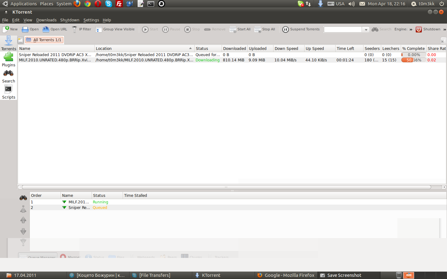Expand the overflow chevron after Shutdown

[445, 29]
